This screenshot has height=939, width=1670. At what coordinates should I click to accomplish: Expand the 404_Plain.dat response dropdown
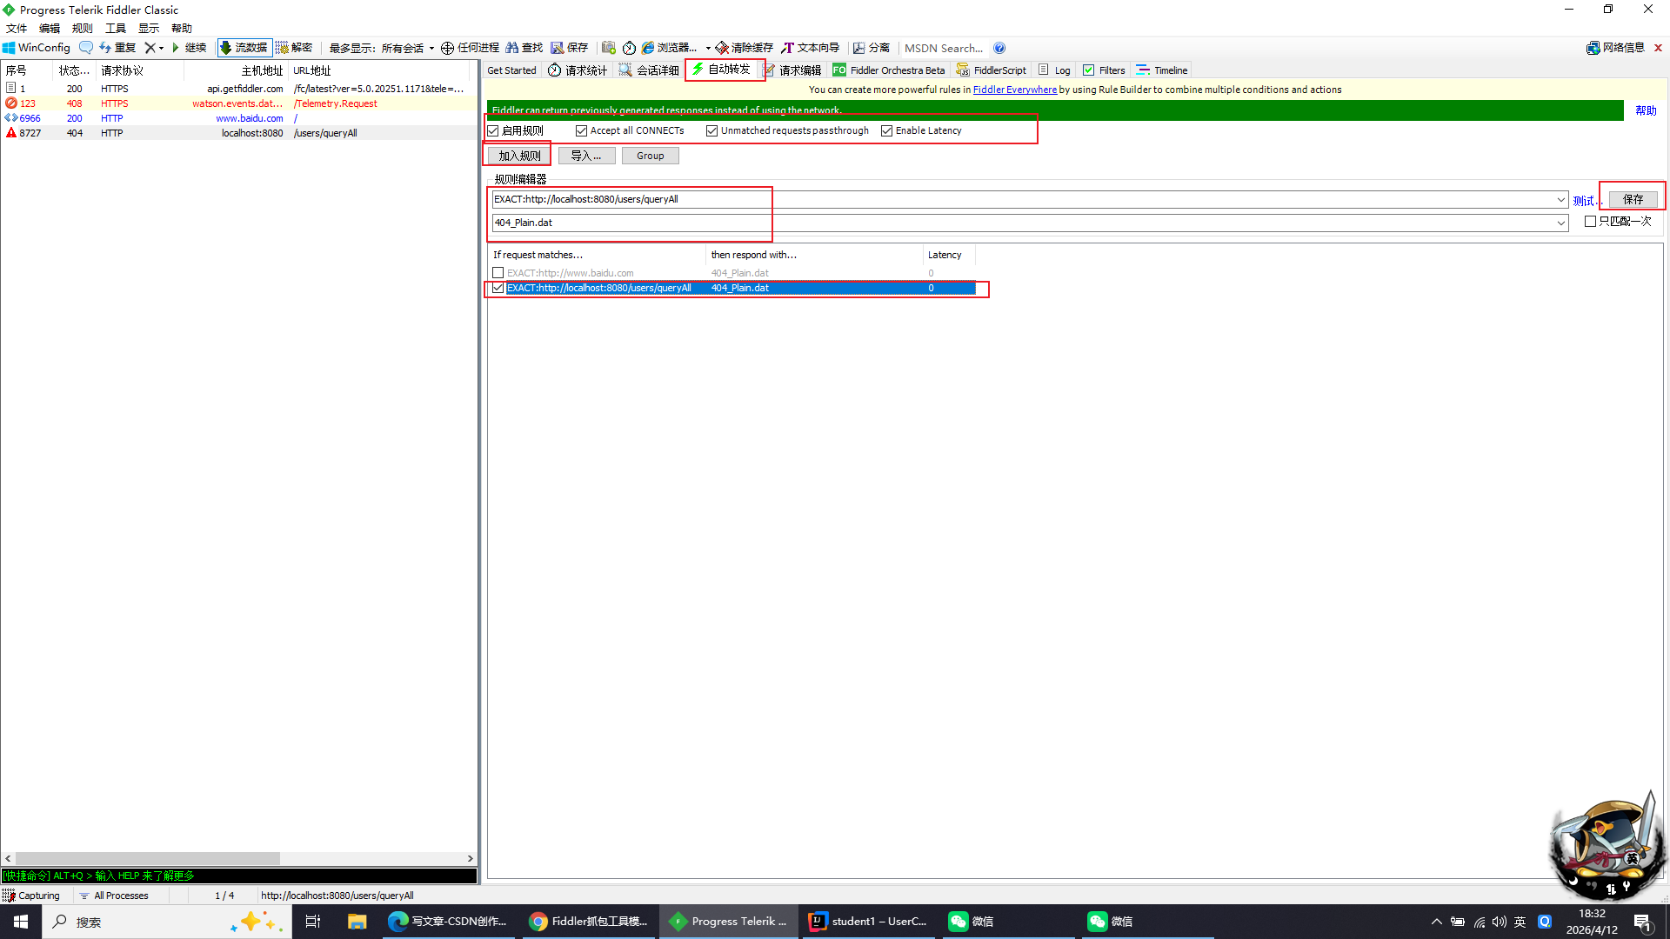click(x=1561, y=223)
